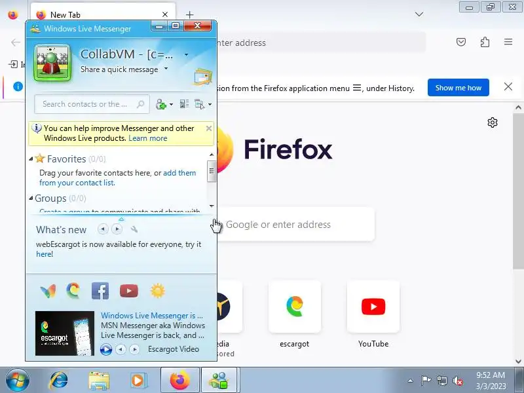This screenshot has height=393, width=524.
Task: Open the 'Windows Live Messenger is ...' headline link
Action: (x=152, y=316)
